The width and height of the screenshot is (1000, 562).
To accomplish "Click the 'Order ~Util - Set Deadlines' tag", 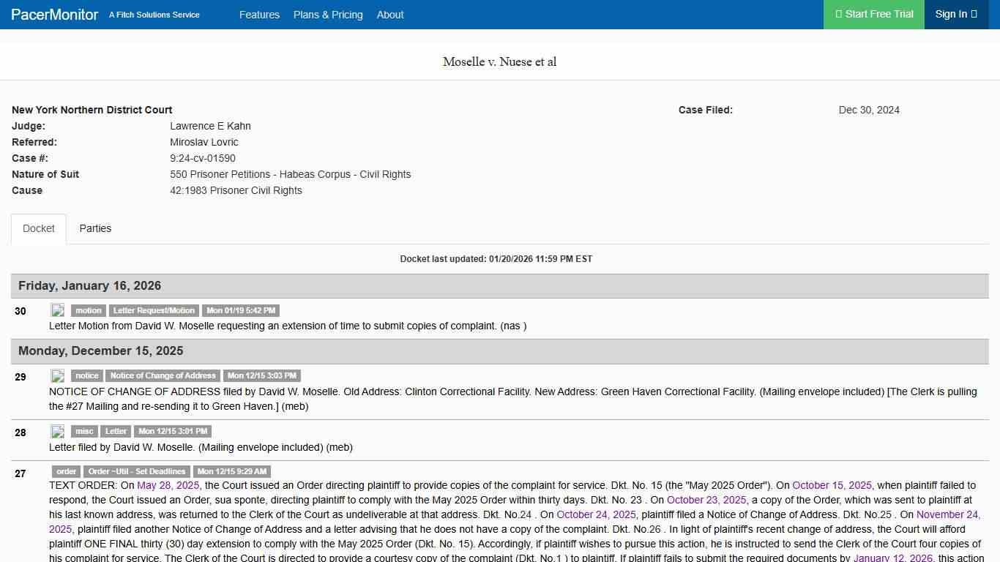I will pos(137,471).
